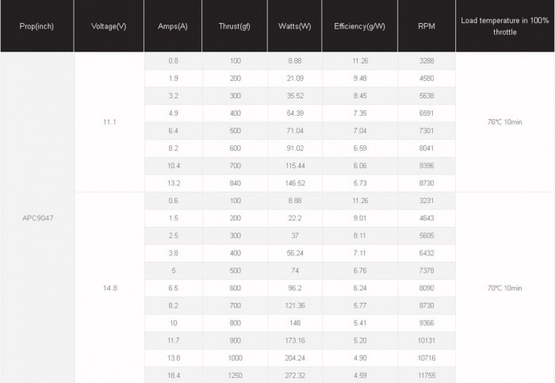Click the Efficiency(g/W) column header

click(x=360, y=26)
